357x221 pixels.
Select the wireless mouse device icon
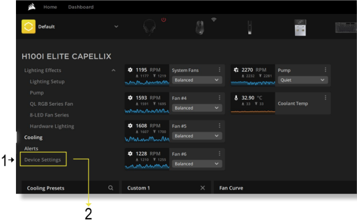(200, 27)
